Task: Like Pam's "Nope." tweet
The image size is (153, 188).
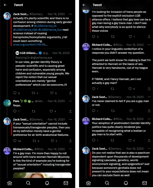Action: pyautogui.click(x=52, y=111)
